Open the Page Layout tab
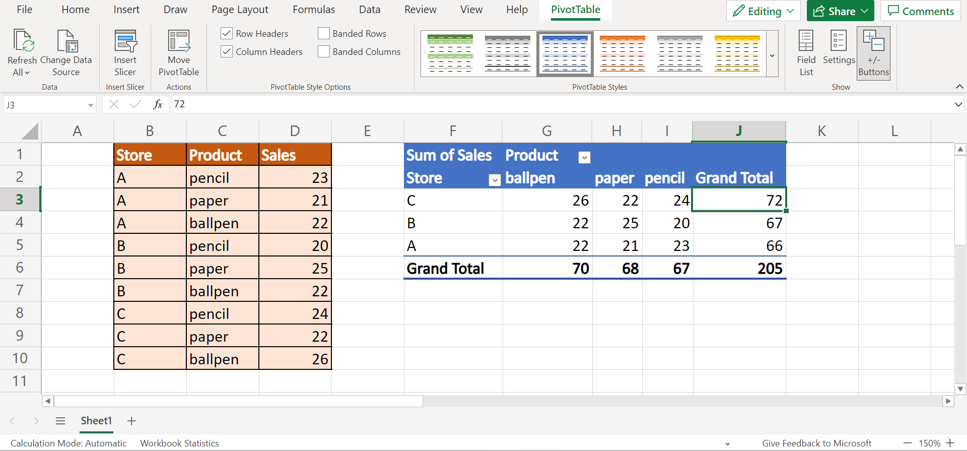The image size is (967, 451). (240, 10)
